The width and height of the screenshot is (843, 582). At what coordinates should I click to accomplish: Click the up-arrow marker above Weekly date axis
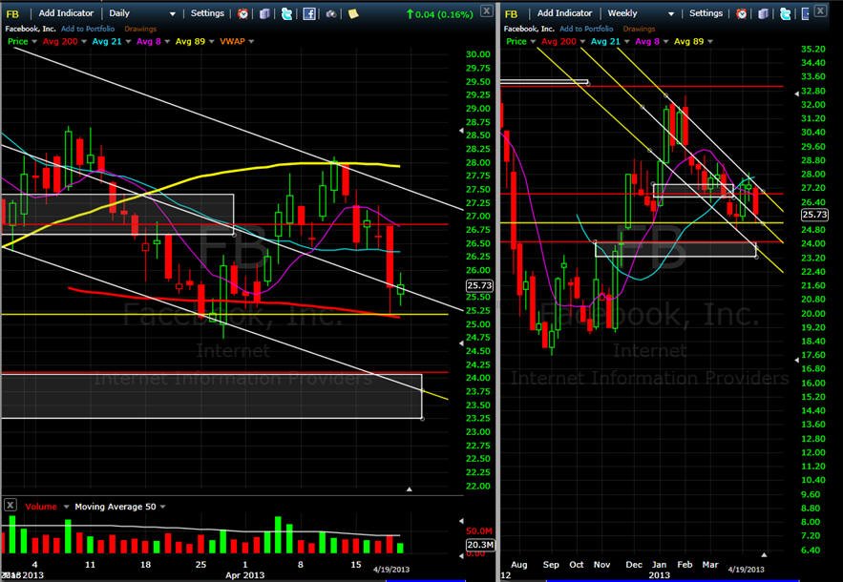click(x=764, y=554)
